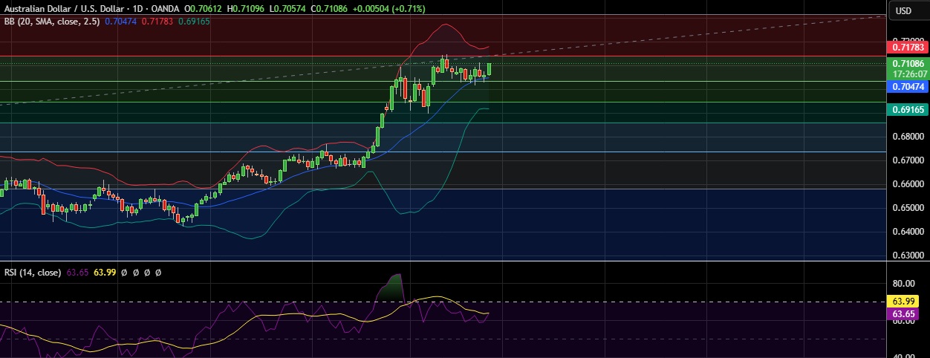
Task: Select the latest green candle on the chart
Action: coord(490,69)
